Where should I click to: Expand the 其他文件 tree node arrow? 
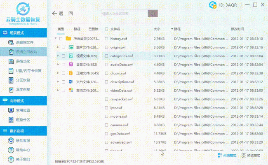[58, 90]
